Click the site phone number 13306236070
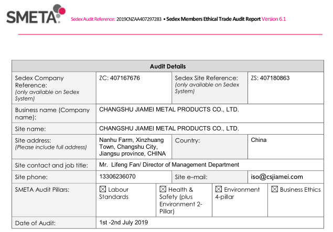The width and height of the screenshot is (333, 232). 117,176
